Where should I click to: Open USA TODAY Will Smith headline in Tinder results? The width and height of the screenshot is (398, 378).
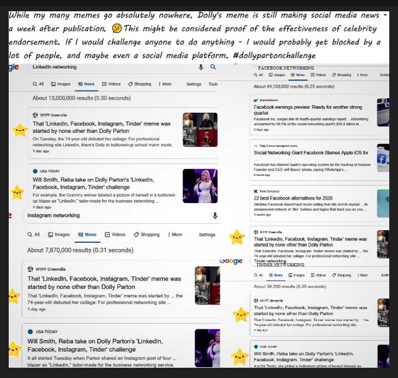click(304, 356)
